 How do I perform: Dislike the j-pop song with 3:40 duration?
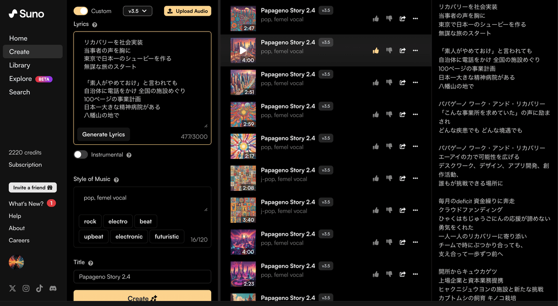(x=389, y=210)
